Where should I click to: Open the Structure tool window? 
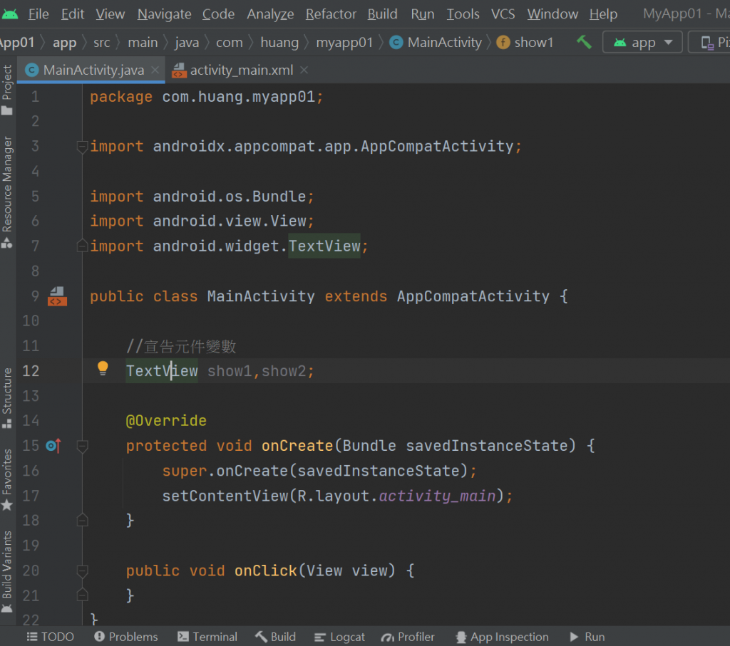(x=7, y=397)
